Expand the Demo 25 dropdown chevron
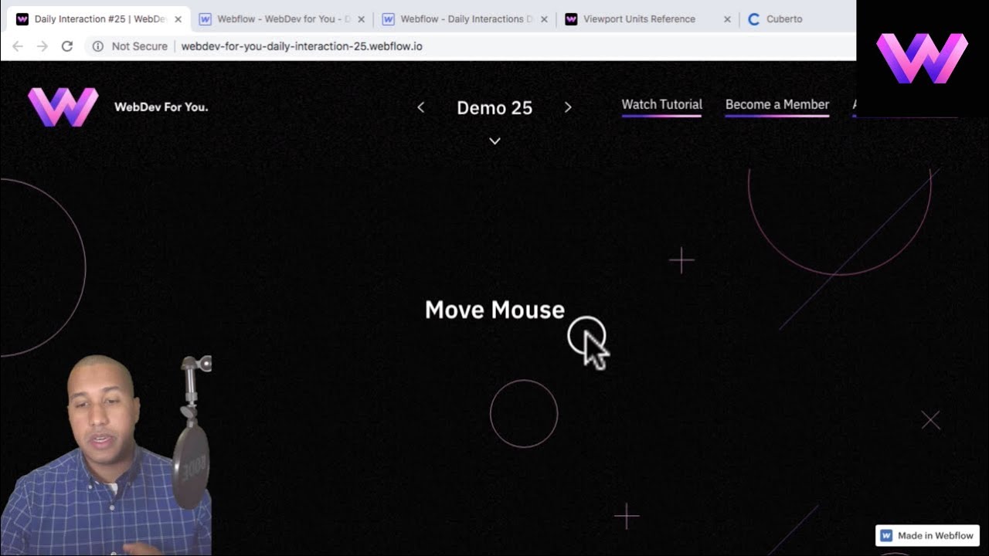 pos(495,141)
